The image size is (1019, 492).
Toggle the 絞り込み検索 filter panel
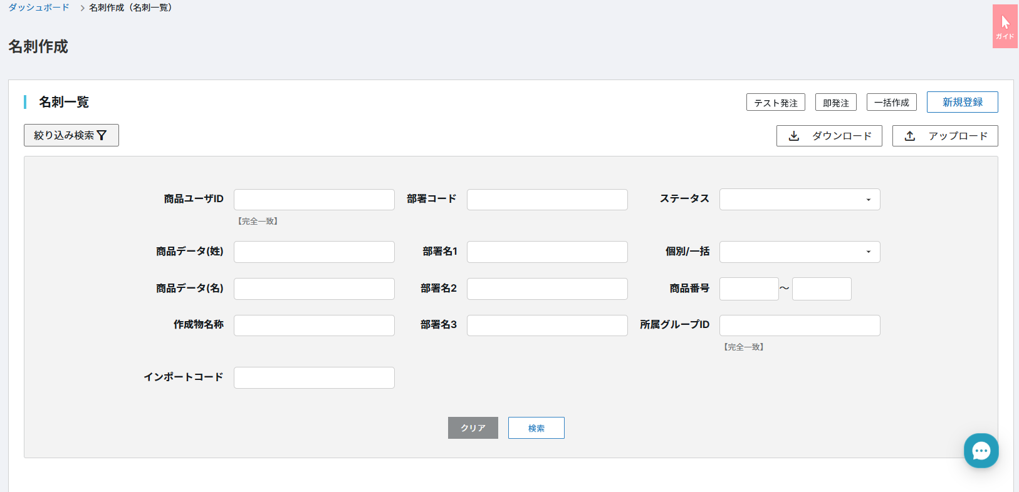click(x=71, y=135)
